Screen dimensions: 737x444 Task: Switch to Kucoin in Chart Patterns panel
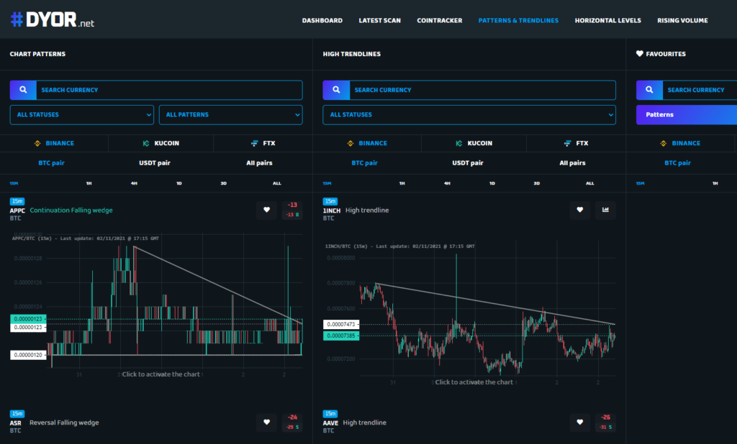point(160,143)
